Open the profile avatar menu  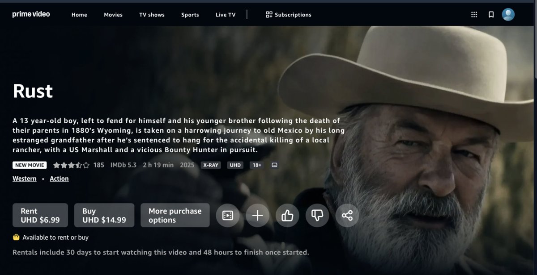(508, 14)
